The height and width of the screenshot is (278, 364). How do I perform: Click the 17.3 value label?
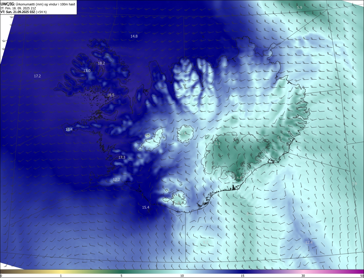[122, 157]
